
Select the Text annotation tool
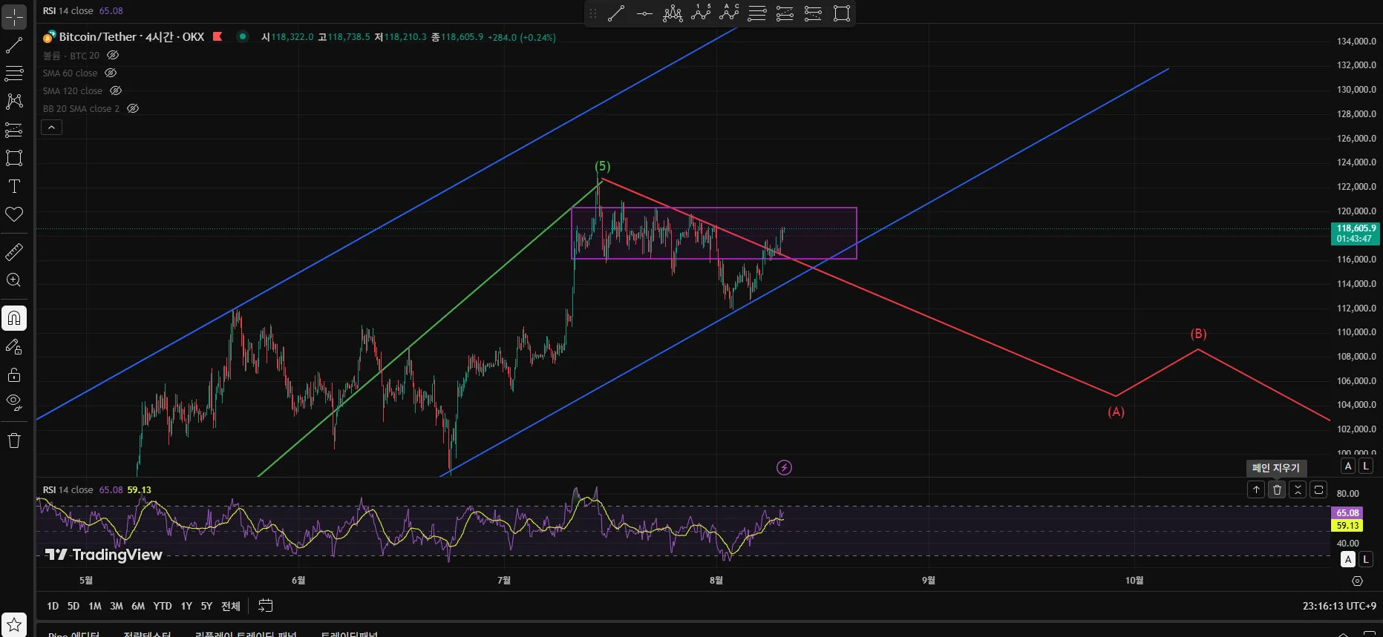tap(14, 186)
